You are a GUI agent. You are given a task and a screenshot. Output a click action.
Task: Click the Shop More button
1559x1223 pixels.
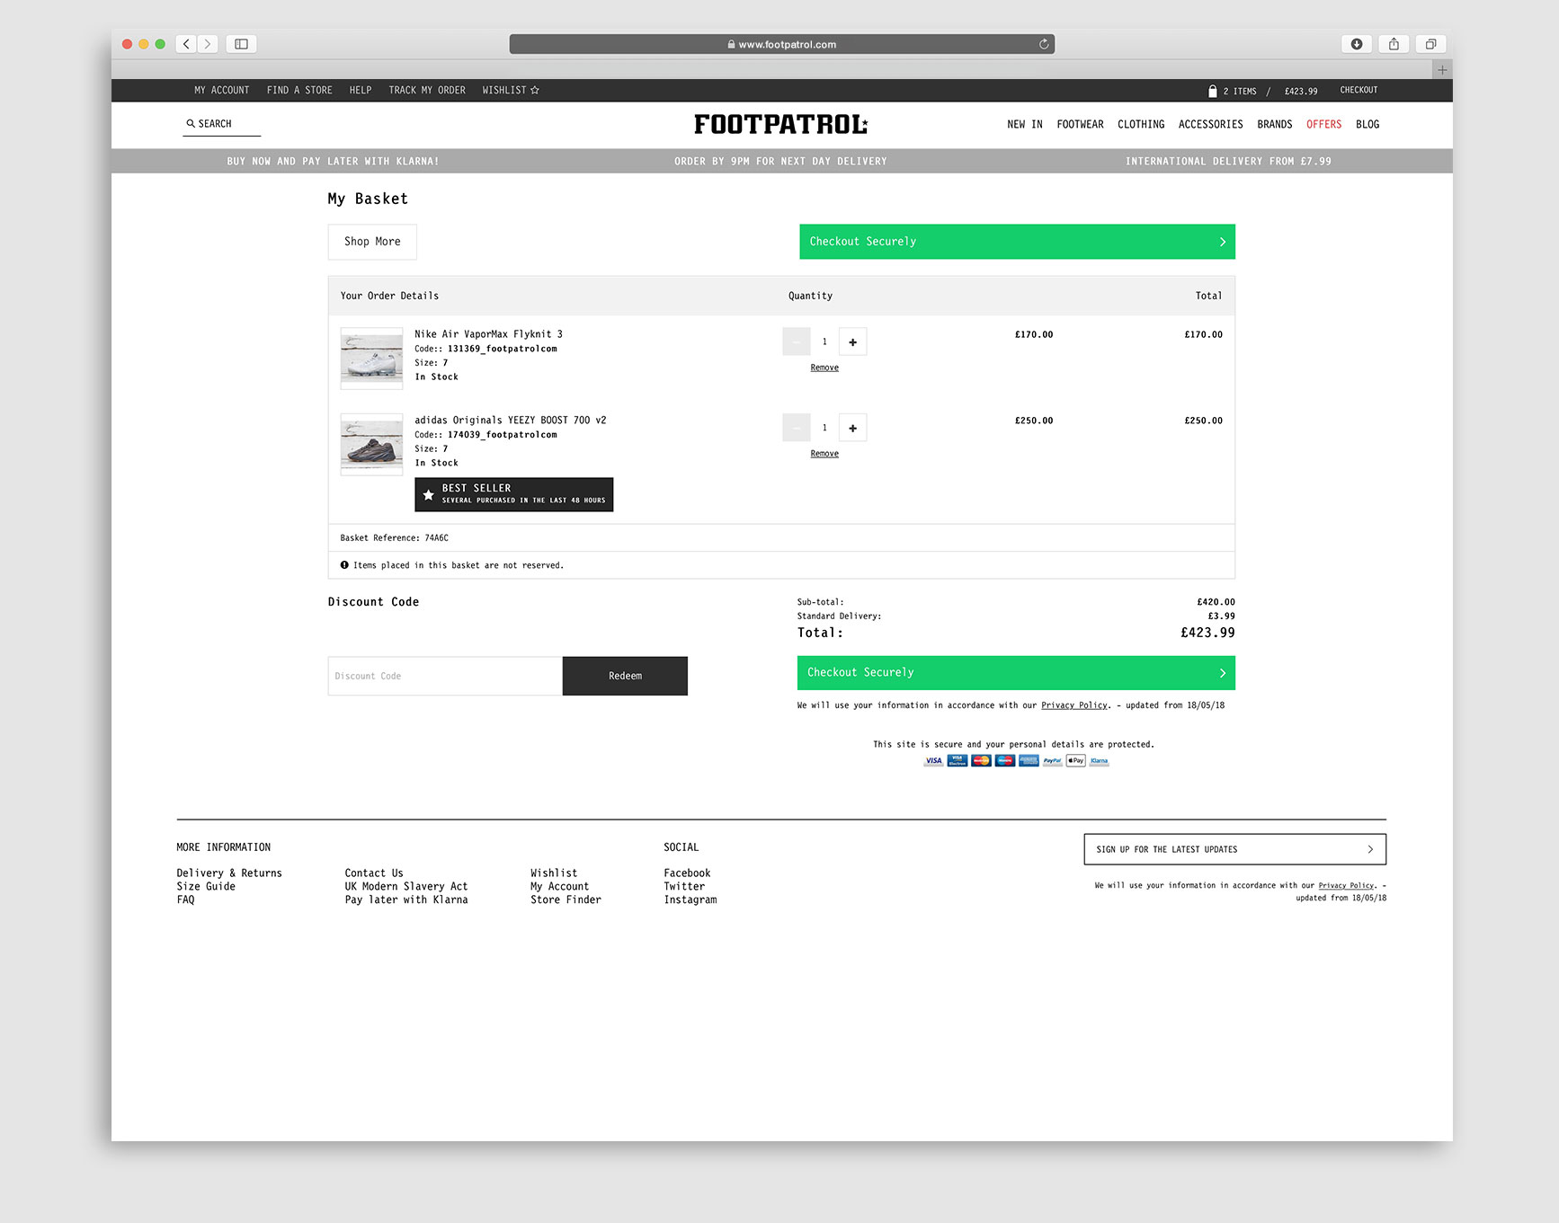[372, 242]
